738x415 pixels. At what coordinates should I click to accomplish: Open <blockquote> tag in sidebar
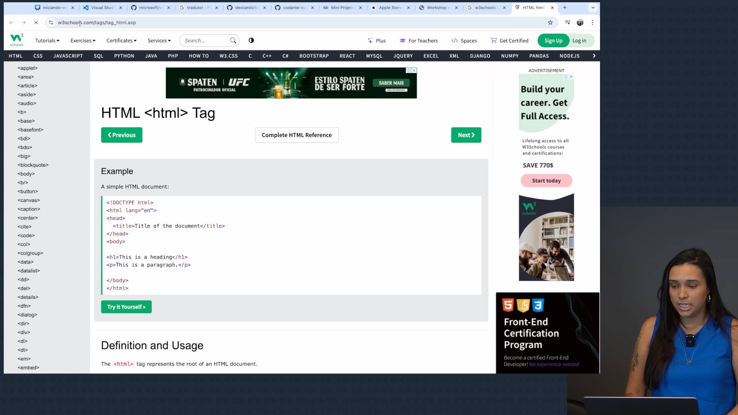pos(33,165)
